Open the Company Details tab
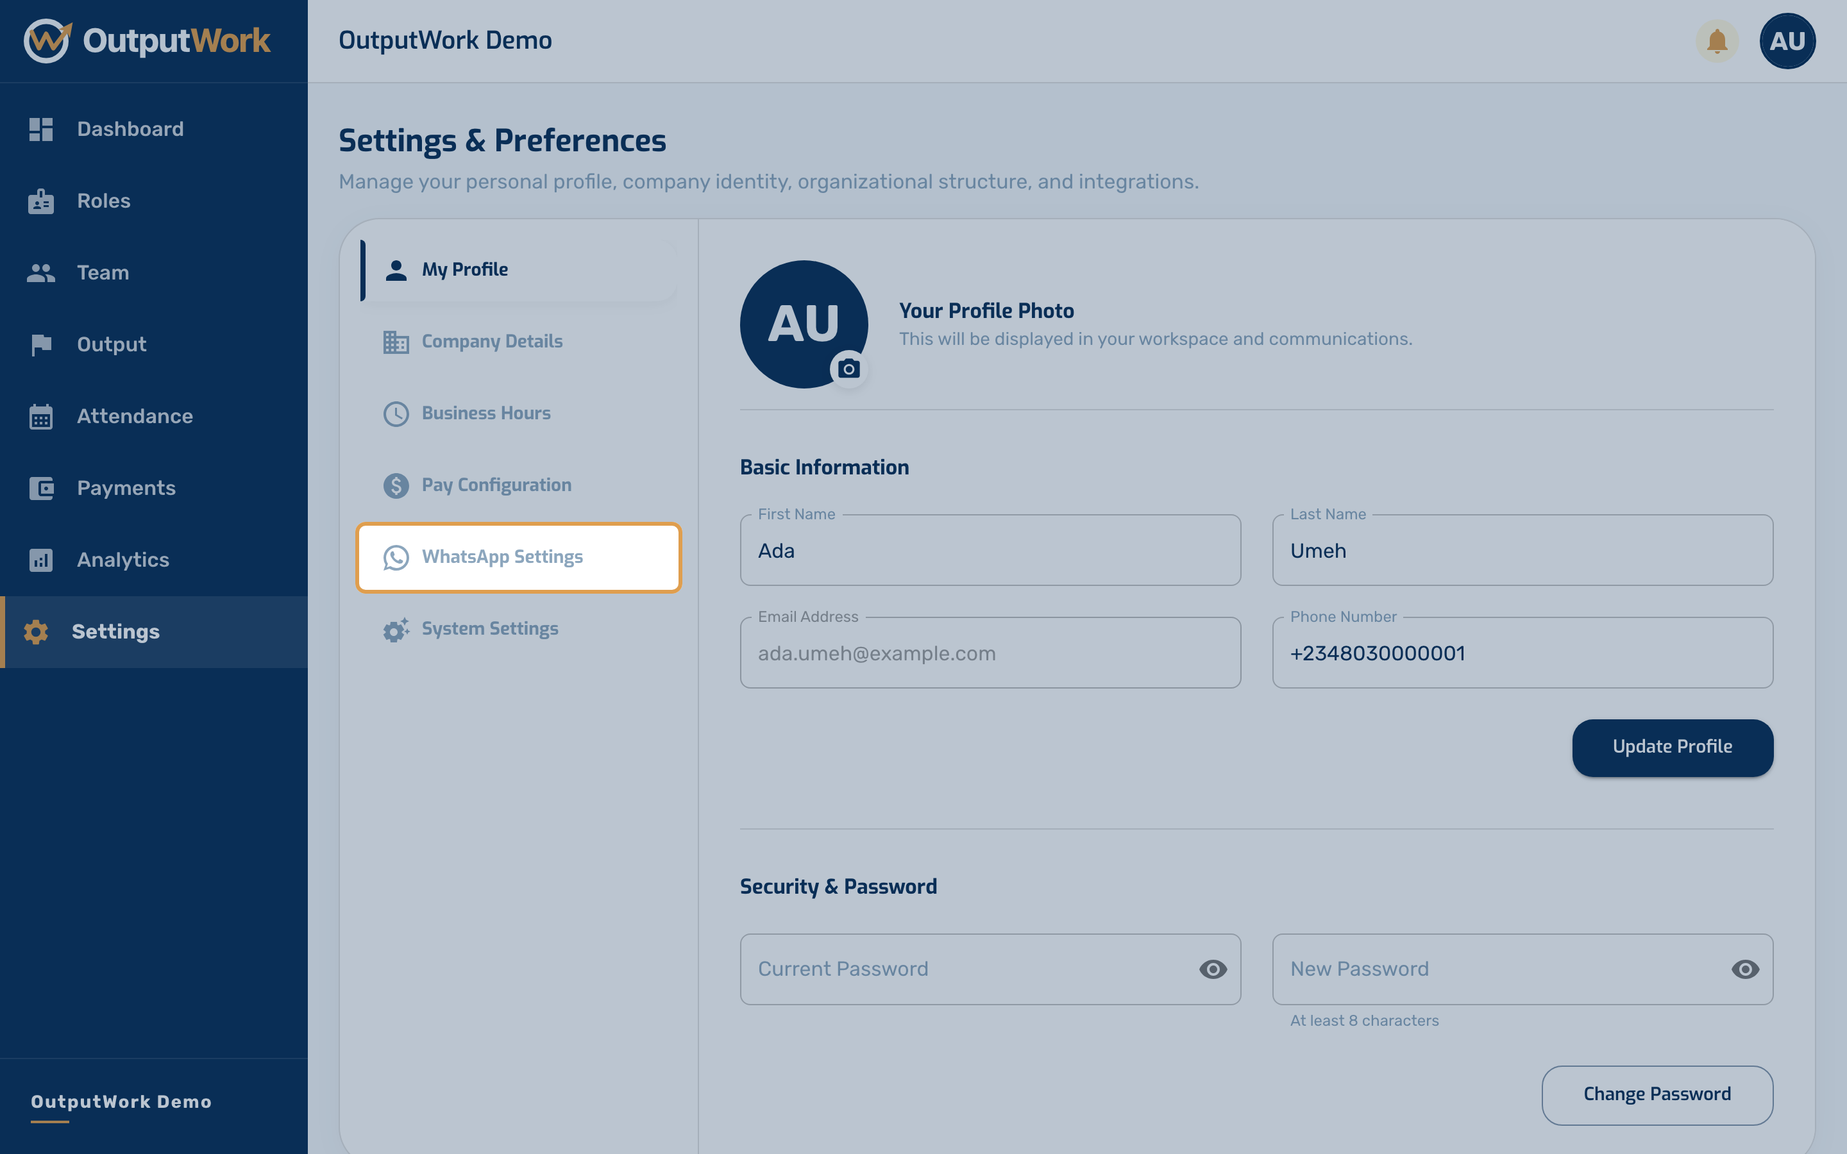 coord(518,341)
